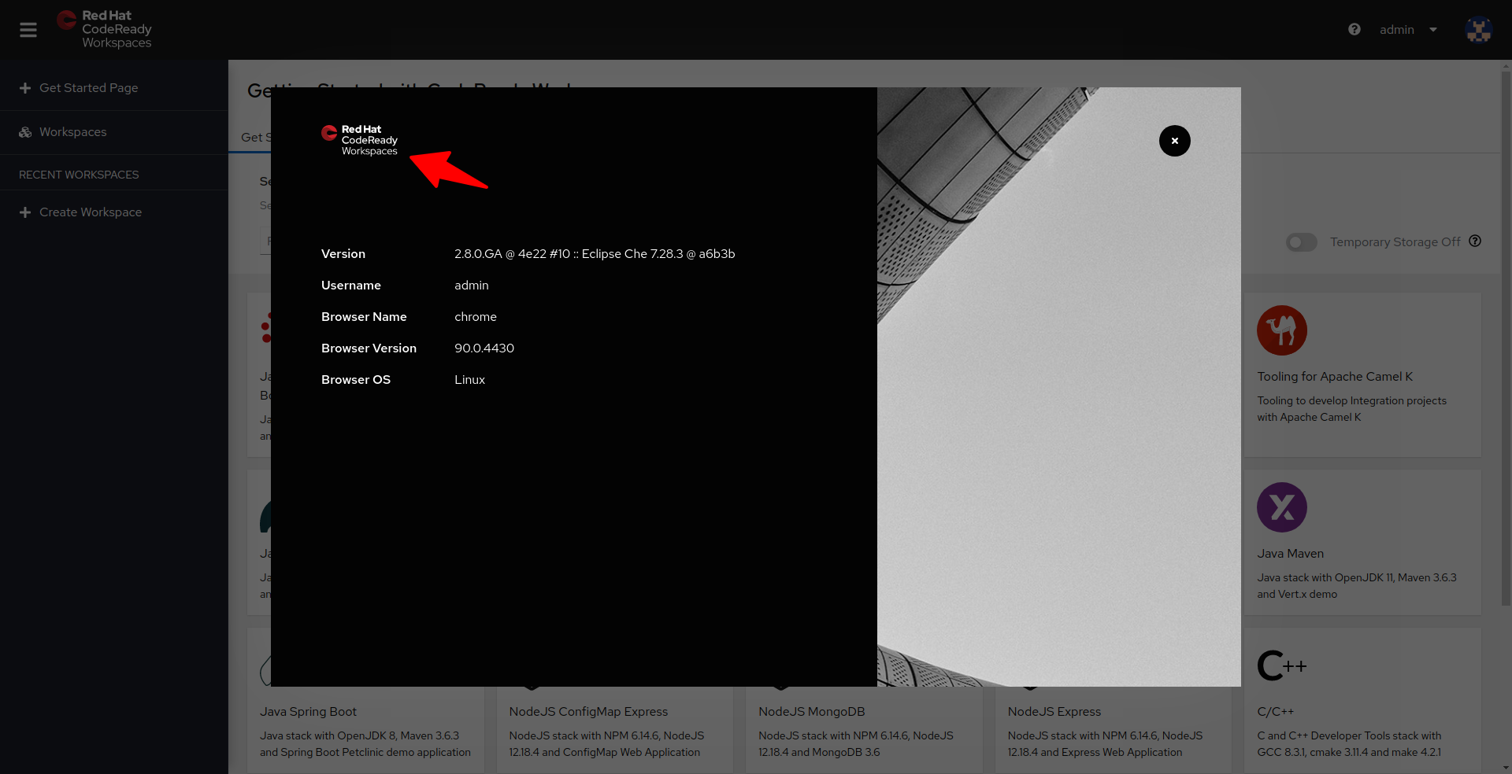Image resolution: width=1512 pixels, height=774 pixels.
Task: Click the Version value text in About dialog
Action: tap(595, 254)
